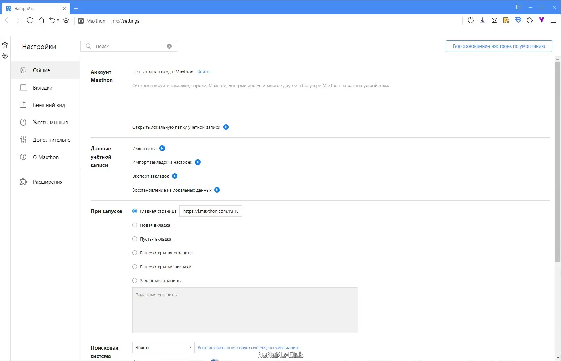Click the Данные учётной записи heading
Viewport: 561px width, 361px height.
(101, 157)
